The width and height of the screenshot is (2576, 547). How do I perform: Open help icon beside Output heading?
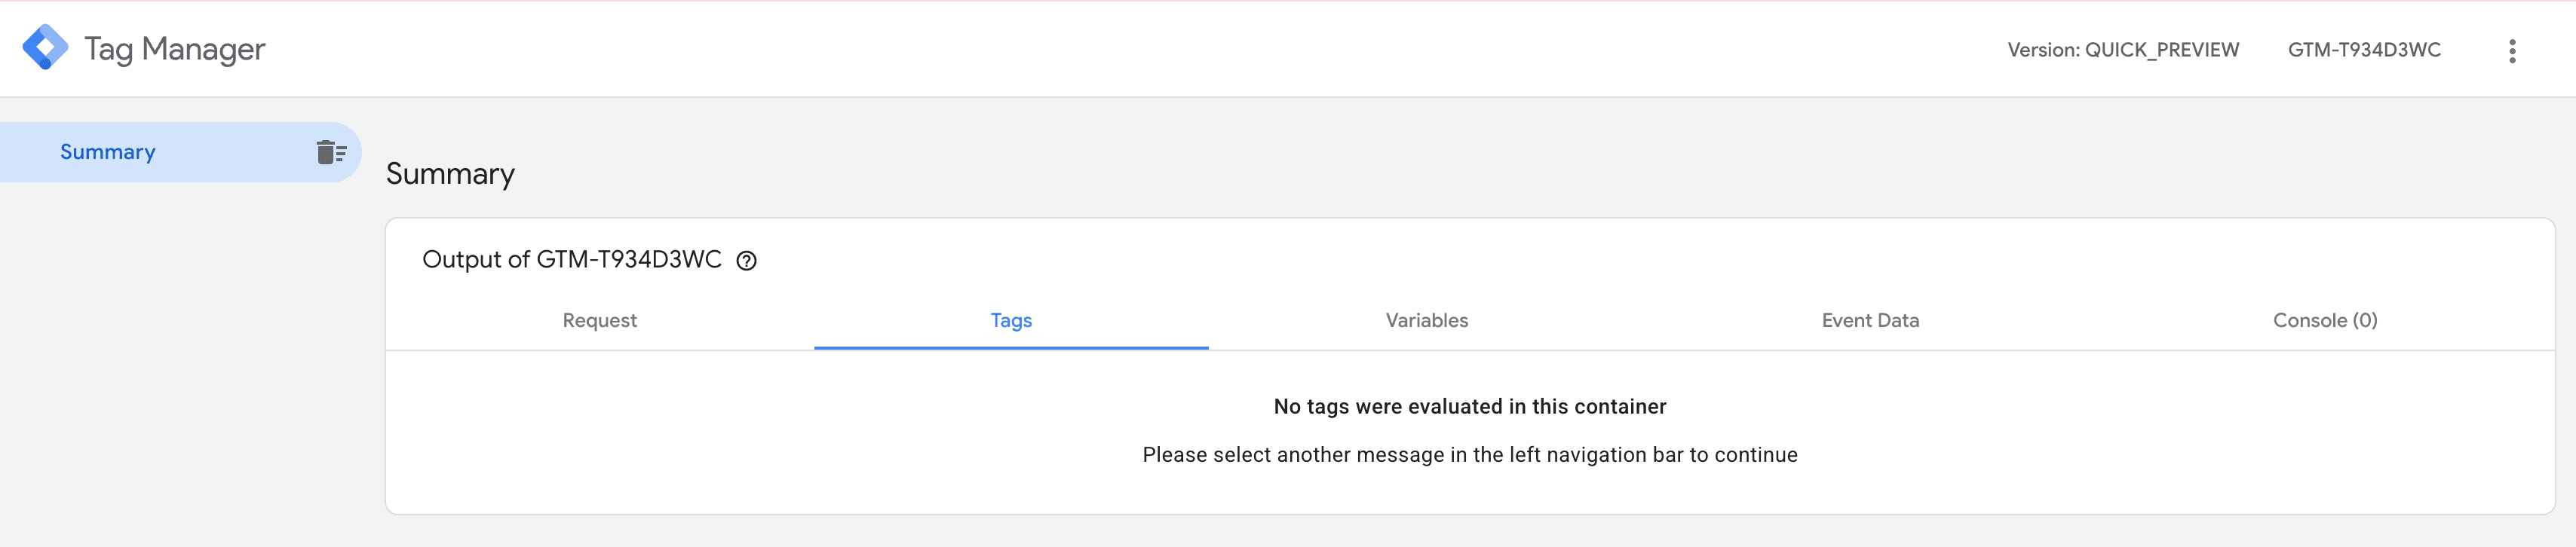[x=746, y=261]
